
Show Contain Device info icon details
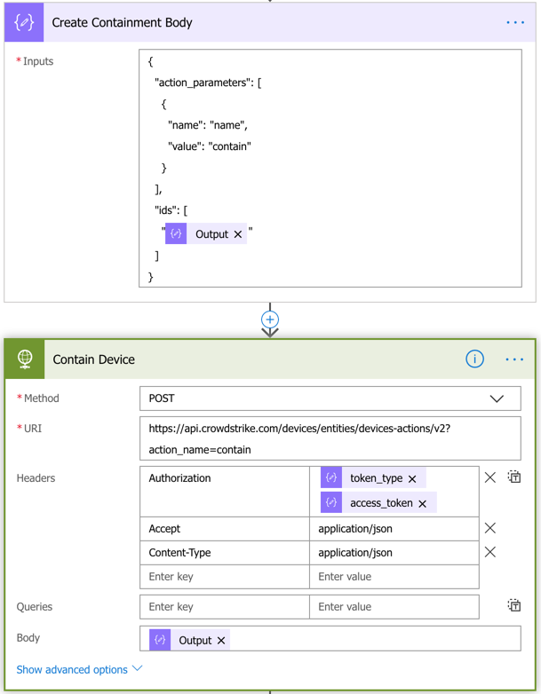474,359
